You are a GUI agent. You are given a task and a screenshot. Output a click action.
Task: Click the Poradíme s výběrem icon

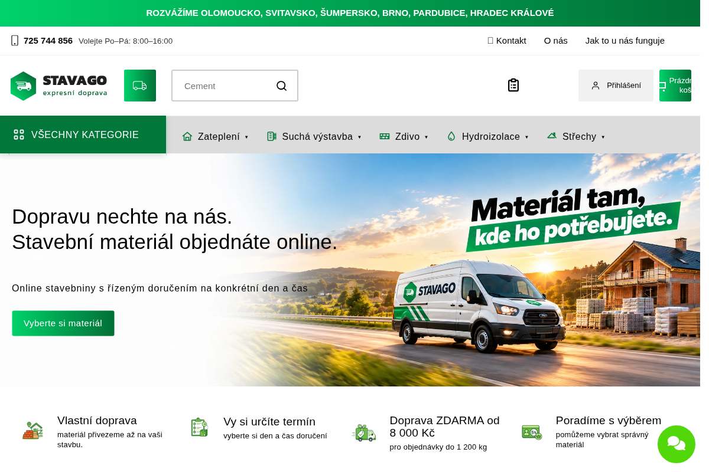coord(532,432)
